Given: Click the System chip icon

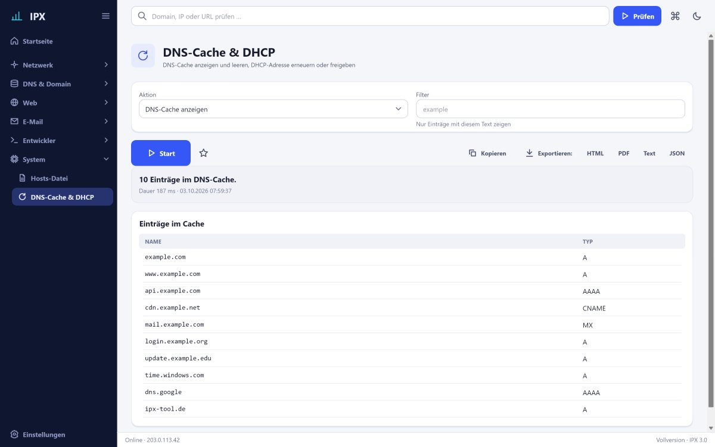Looking at the screenshot, I should (14, 160).
